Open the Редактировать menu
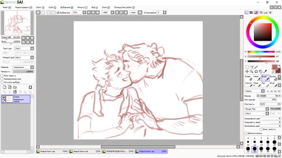The width and height of the screenshot is (282, 158). tap(24, 7)
